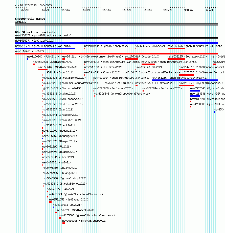Screen dimensions: 225x233
Task: Open nsv4265324 gnomAD variant label
Action: 75,194
